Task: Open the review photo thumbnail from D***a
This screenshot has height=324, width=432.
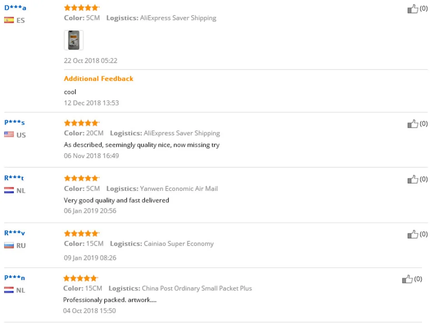Action: [x=74, y=40]
